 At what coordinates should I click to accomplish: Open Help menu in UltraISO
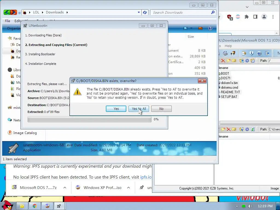coord(228,46)
